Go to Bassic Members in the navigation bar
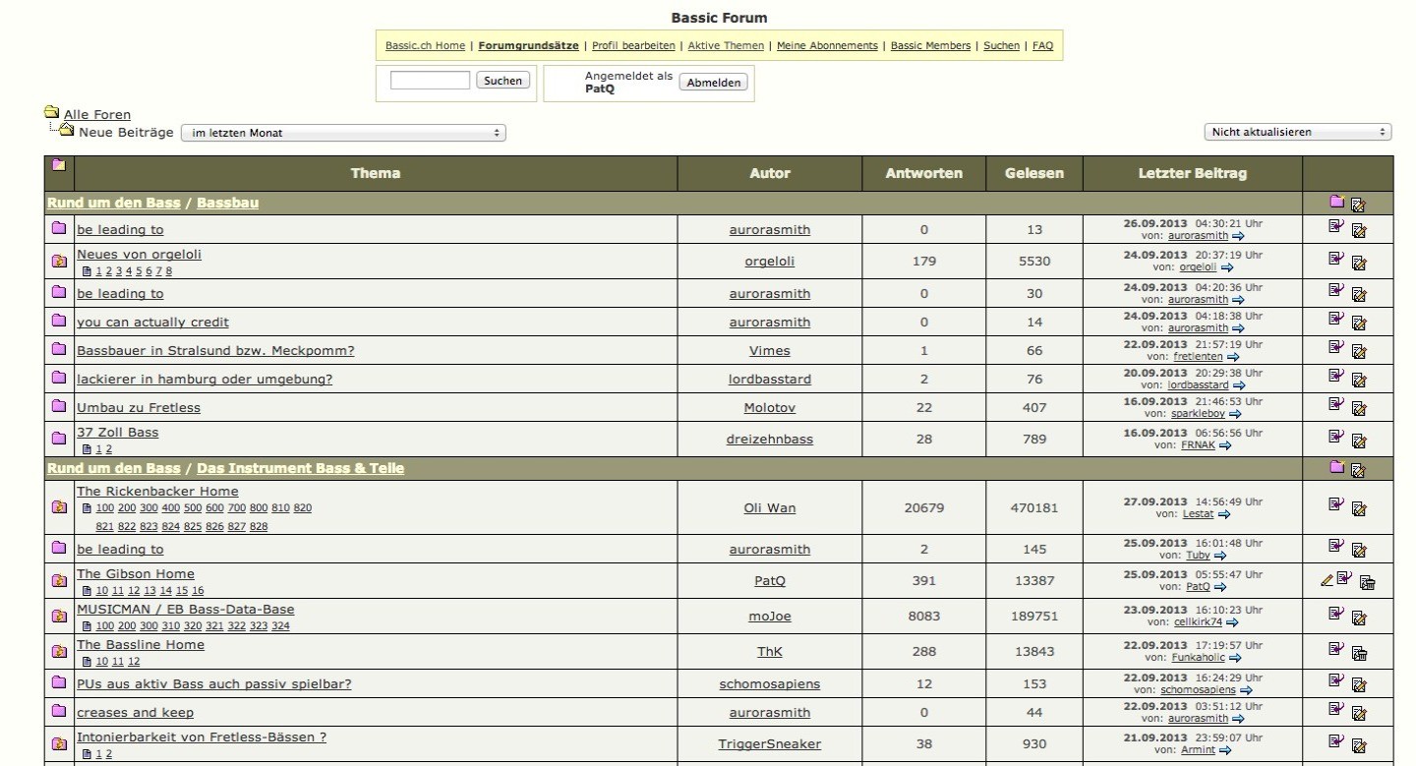1416x766 pixels. [930, 45]
